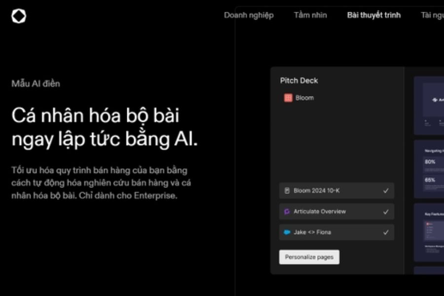Select the slide thumbnail showing 80% and 65%
Viewport: 444px width, 296px height.
tap(429, 168)
